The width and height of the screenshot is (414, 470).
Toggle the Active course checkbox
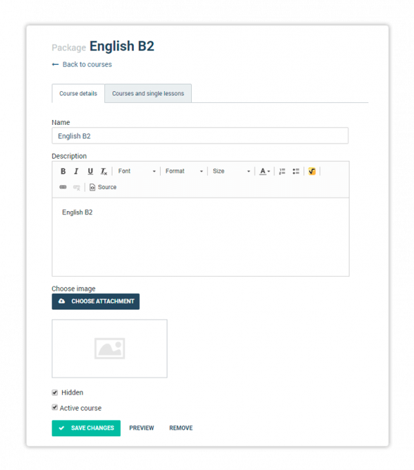click(55, 408)
